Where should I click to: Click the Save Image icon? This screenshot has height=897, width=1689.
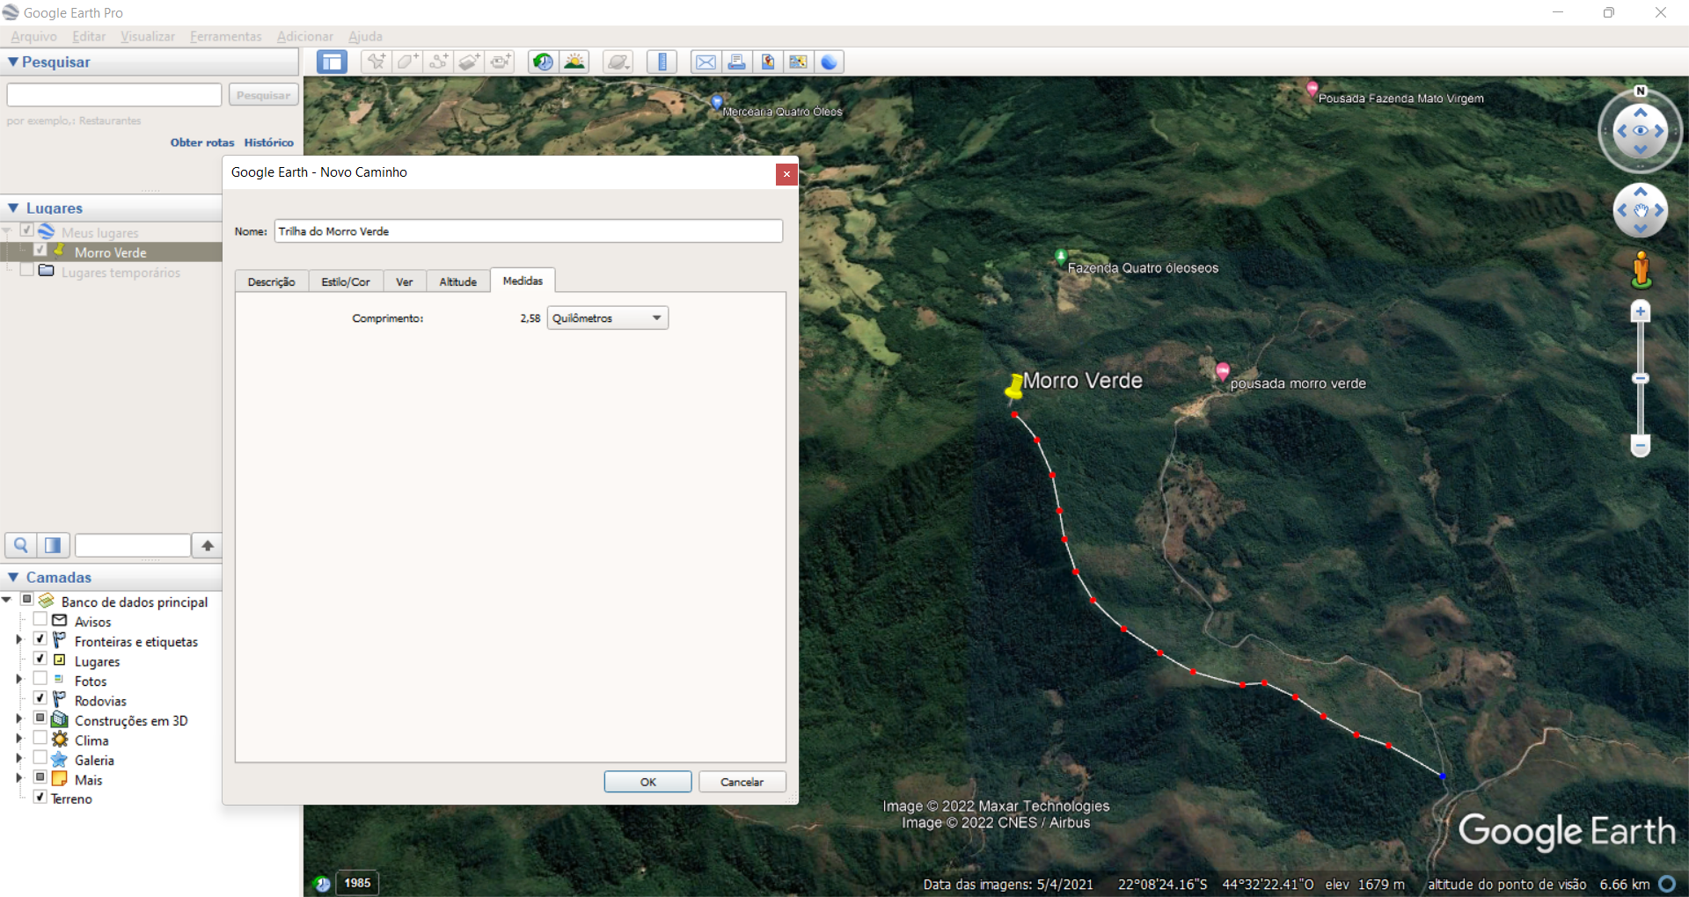click(x=768, y=62)
